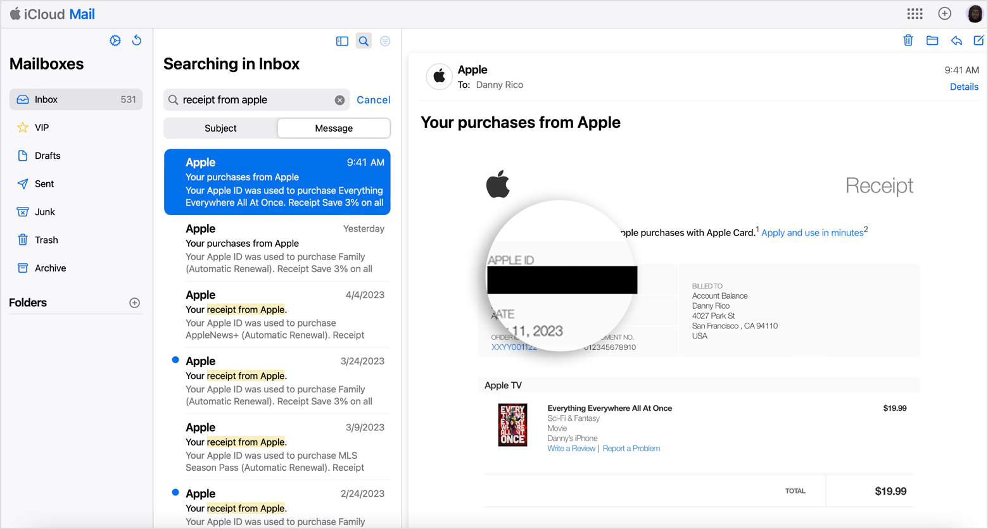Click the 'Searching in Inbox' heading
The height and width of the screenshot is (529, 988).
(x=231, y=64)
